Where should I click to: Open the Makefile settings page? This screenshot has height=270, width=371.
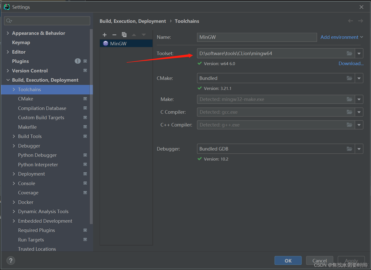pyautogui.click(x=27, y=127)
